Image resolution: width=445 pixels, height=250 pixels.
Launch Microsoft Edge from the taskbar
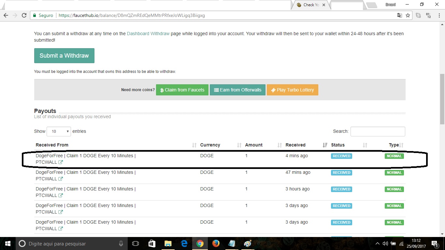184,243
